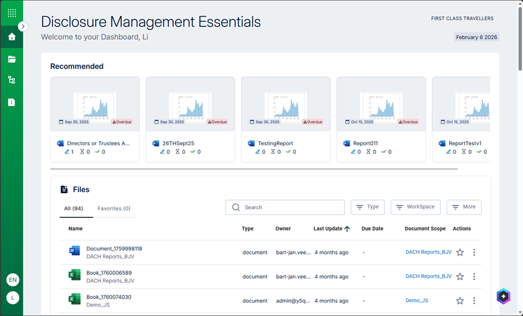Open the More filters dropdown
523x316 pixels.
464,207
